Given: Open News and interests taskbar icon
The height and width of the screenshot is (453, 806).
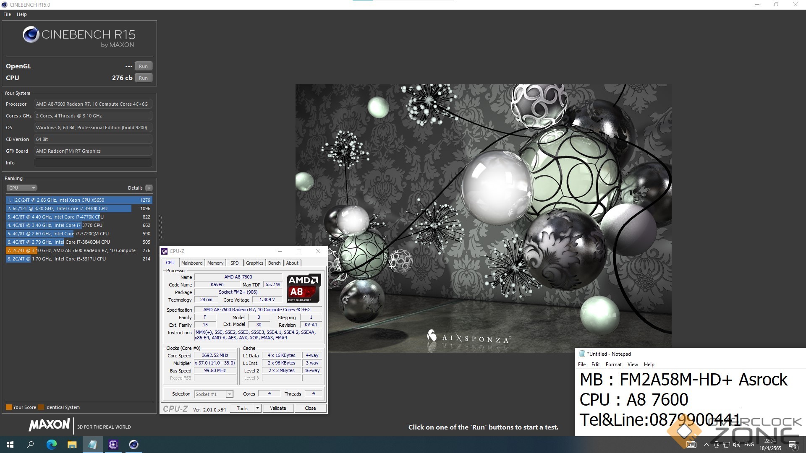Looking at the screenshot, I should [x=691, y=445].
